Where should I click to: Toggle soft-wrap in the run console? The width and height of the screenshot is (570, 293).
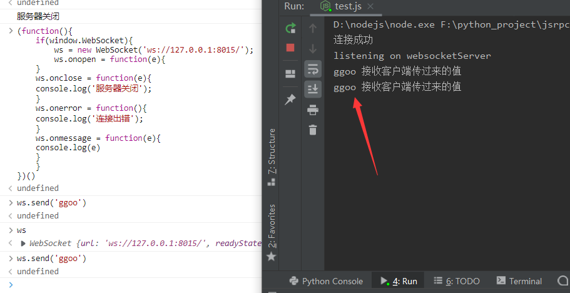pyautogui.click(x=313, y=69)
